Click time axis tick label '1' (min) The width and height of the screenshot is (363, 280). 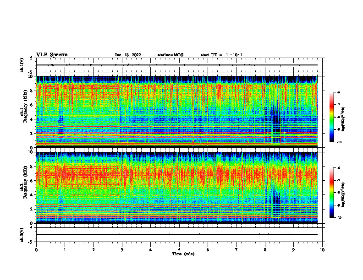click(65, 250)
